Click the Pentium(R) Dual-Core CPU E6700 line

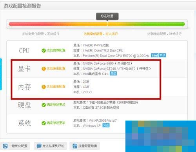[x=111, y=56]
